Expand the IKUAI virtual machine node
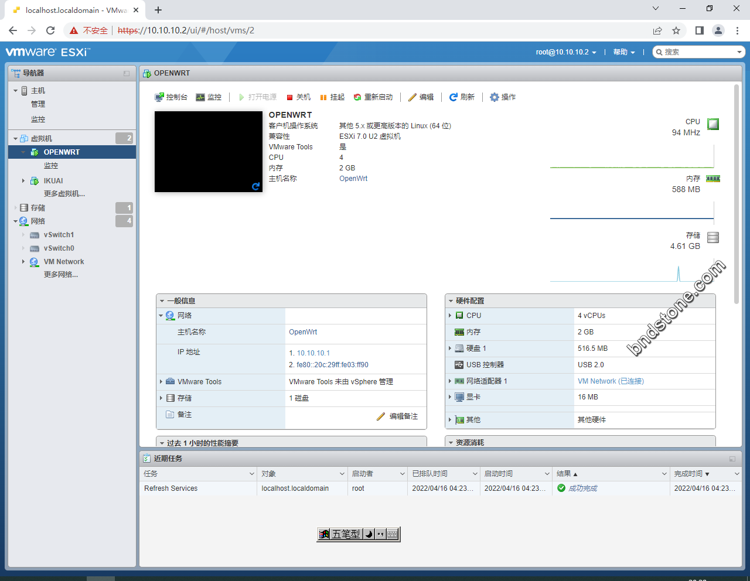Viewport: 750px width, 581px height. point(23,181)
